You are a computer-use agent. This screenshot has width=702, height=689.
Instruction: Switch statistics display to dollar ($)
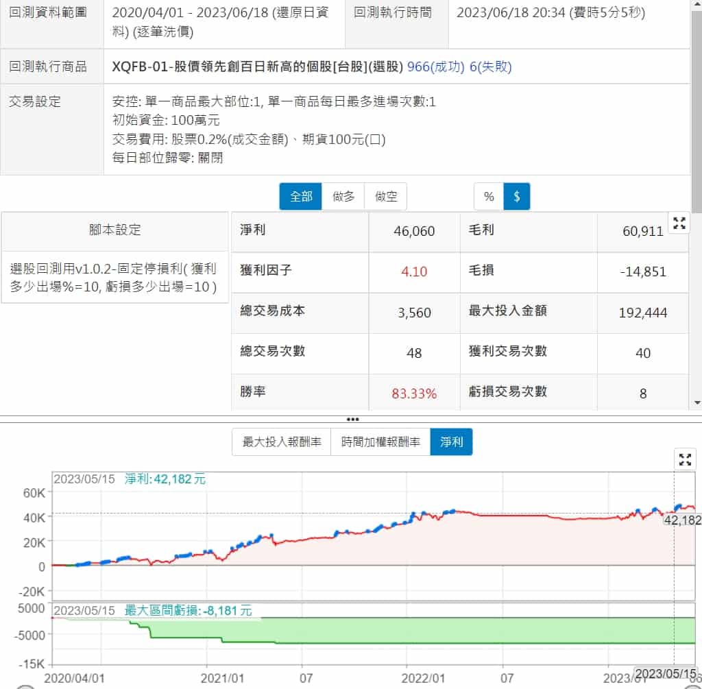coord(517,197)
